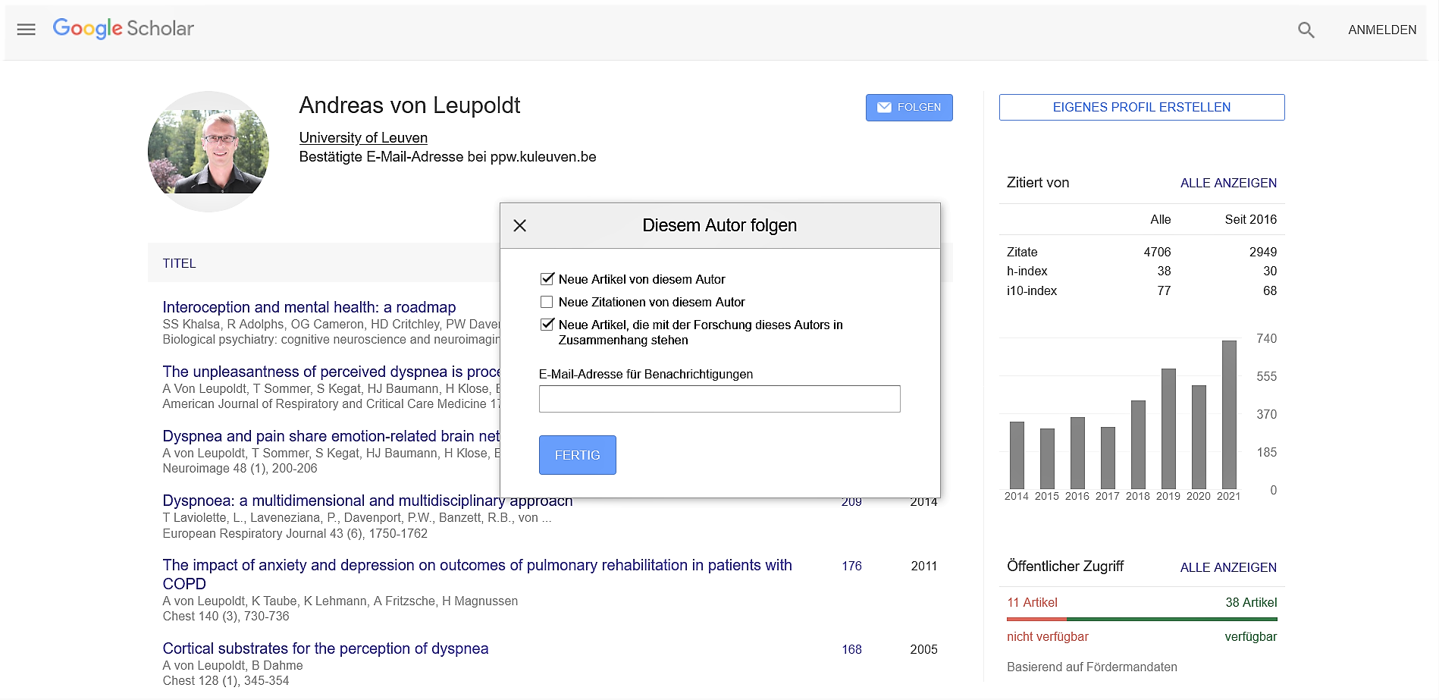
Task: Sort articles by the TITEL column
Action: [179, 263]
